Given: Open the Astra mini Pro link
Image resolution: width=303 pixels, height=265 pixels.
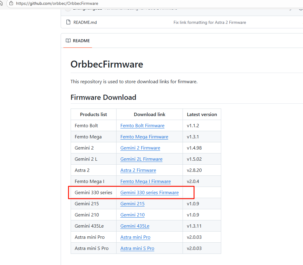Looking at the screenshot, I should (x=135, y=237).
